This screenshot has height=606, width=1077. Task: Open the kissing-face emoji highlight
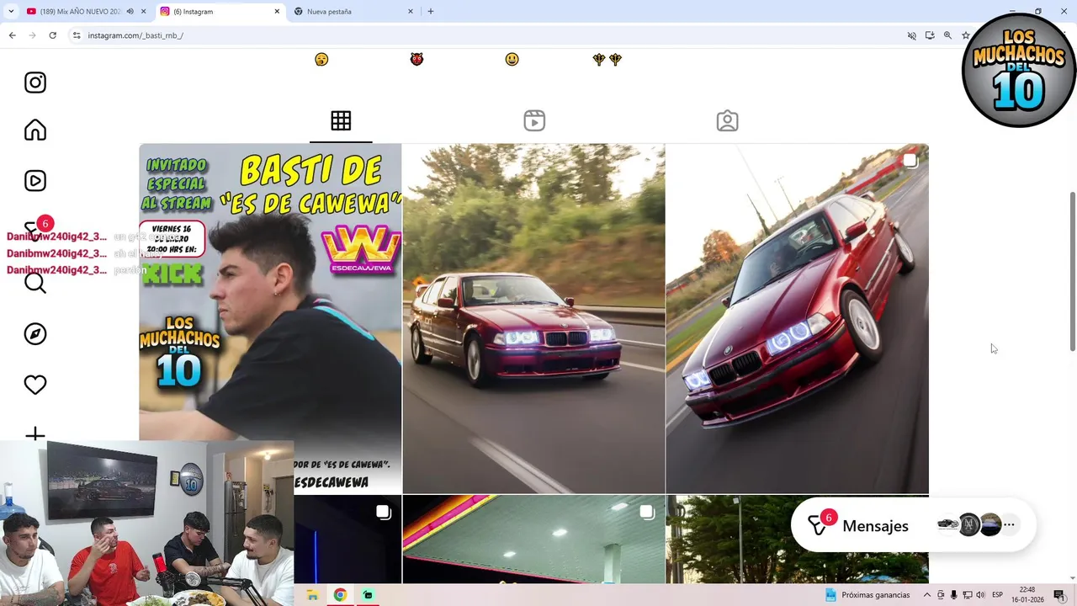321,59
